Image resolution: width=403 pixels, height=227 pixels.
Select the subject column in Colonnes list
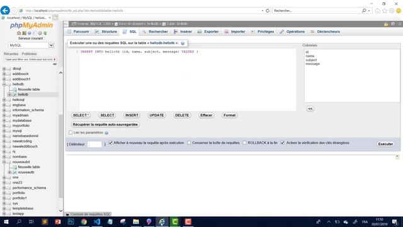pyautogui.click(x=311, y=60)
